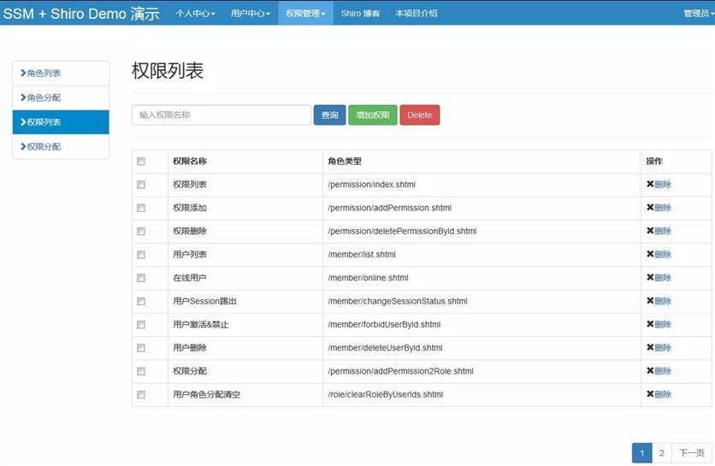This screenshot has height=466, width=715.
Task: Click the delete X icon for 用户Session踢出 row
Action: point(650,301)
